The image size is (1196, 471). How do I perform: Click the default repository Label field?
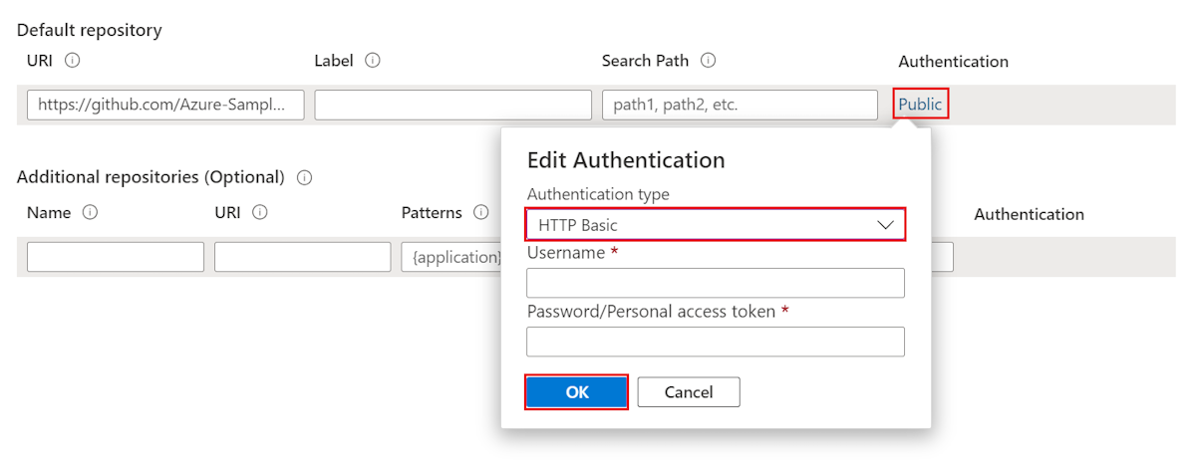tap(452, 105)
